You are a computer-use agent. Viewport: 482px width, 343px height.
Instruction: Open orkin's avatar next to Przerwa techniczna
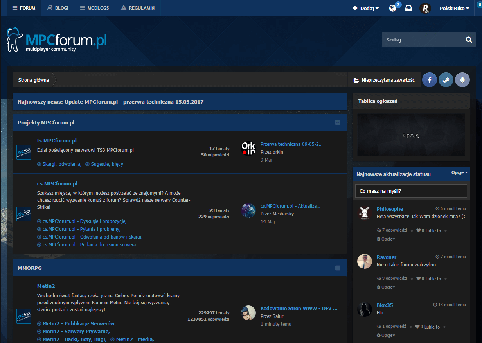tap(248, 148)
